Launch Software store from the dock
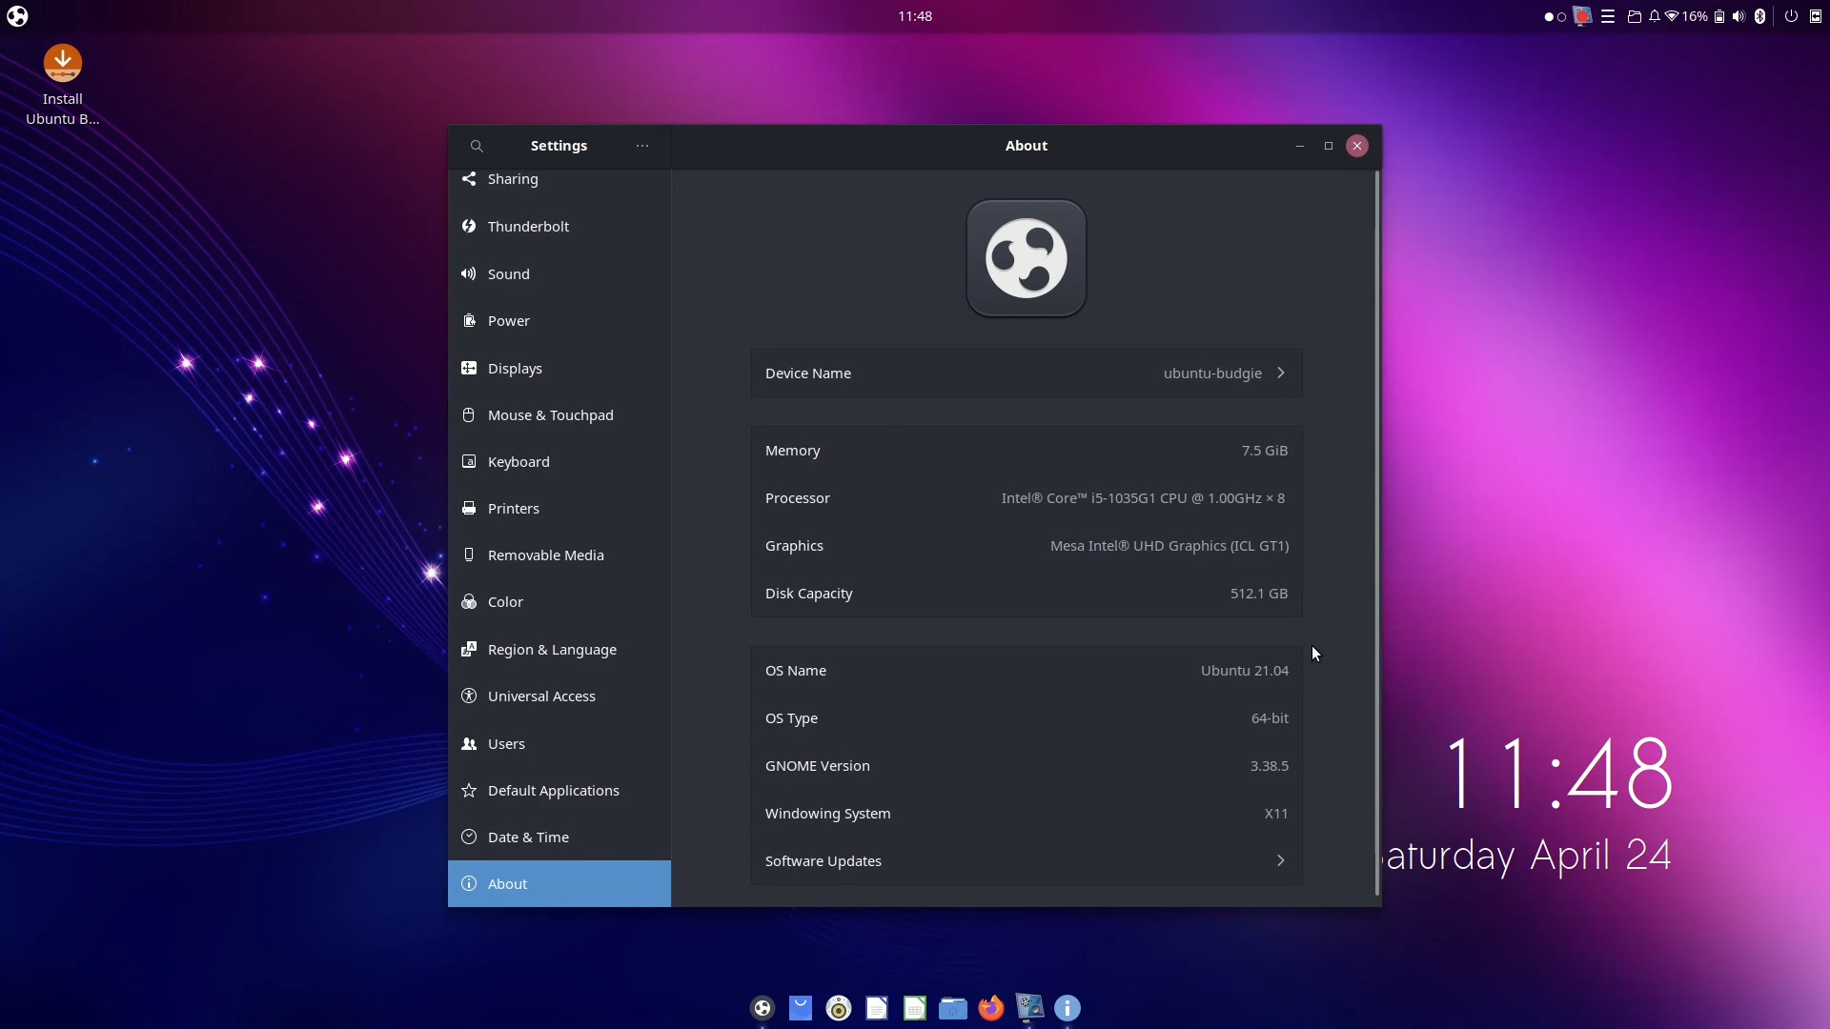The image size is (1830, 1029). click(801, 1008)
